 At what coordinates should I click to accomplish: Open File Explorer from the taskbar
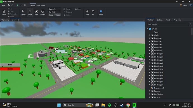coord(103,105)
